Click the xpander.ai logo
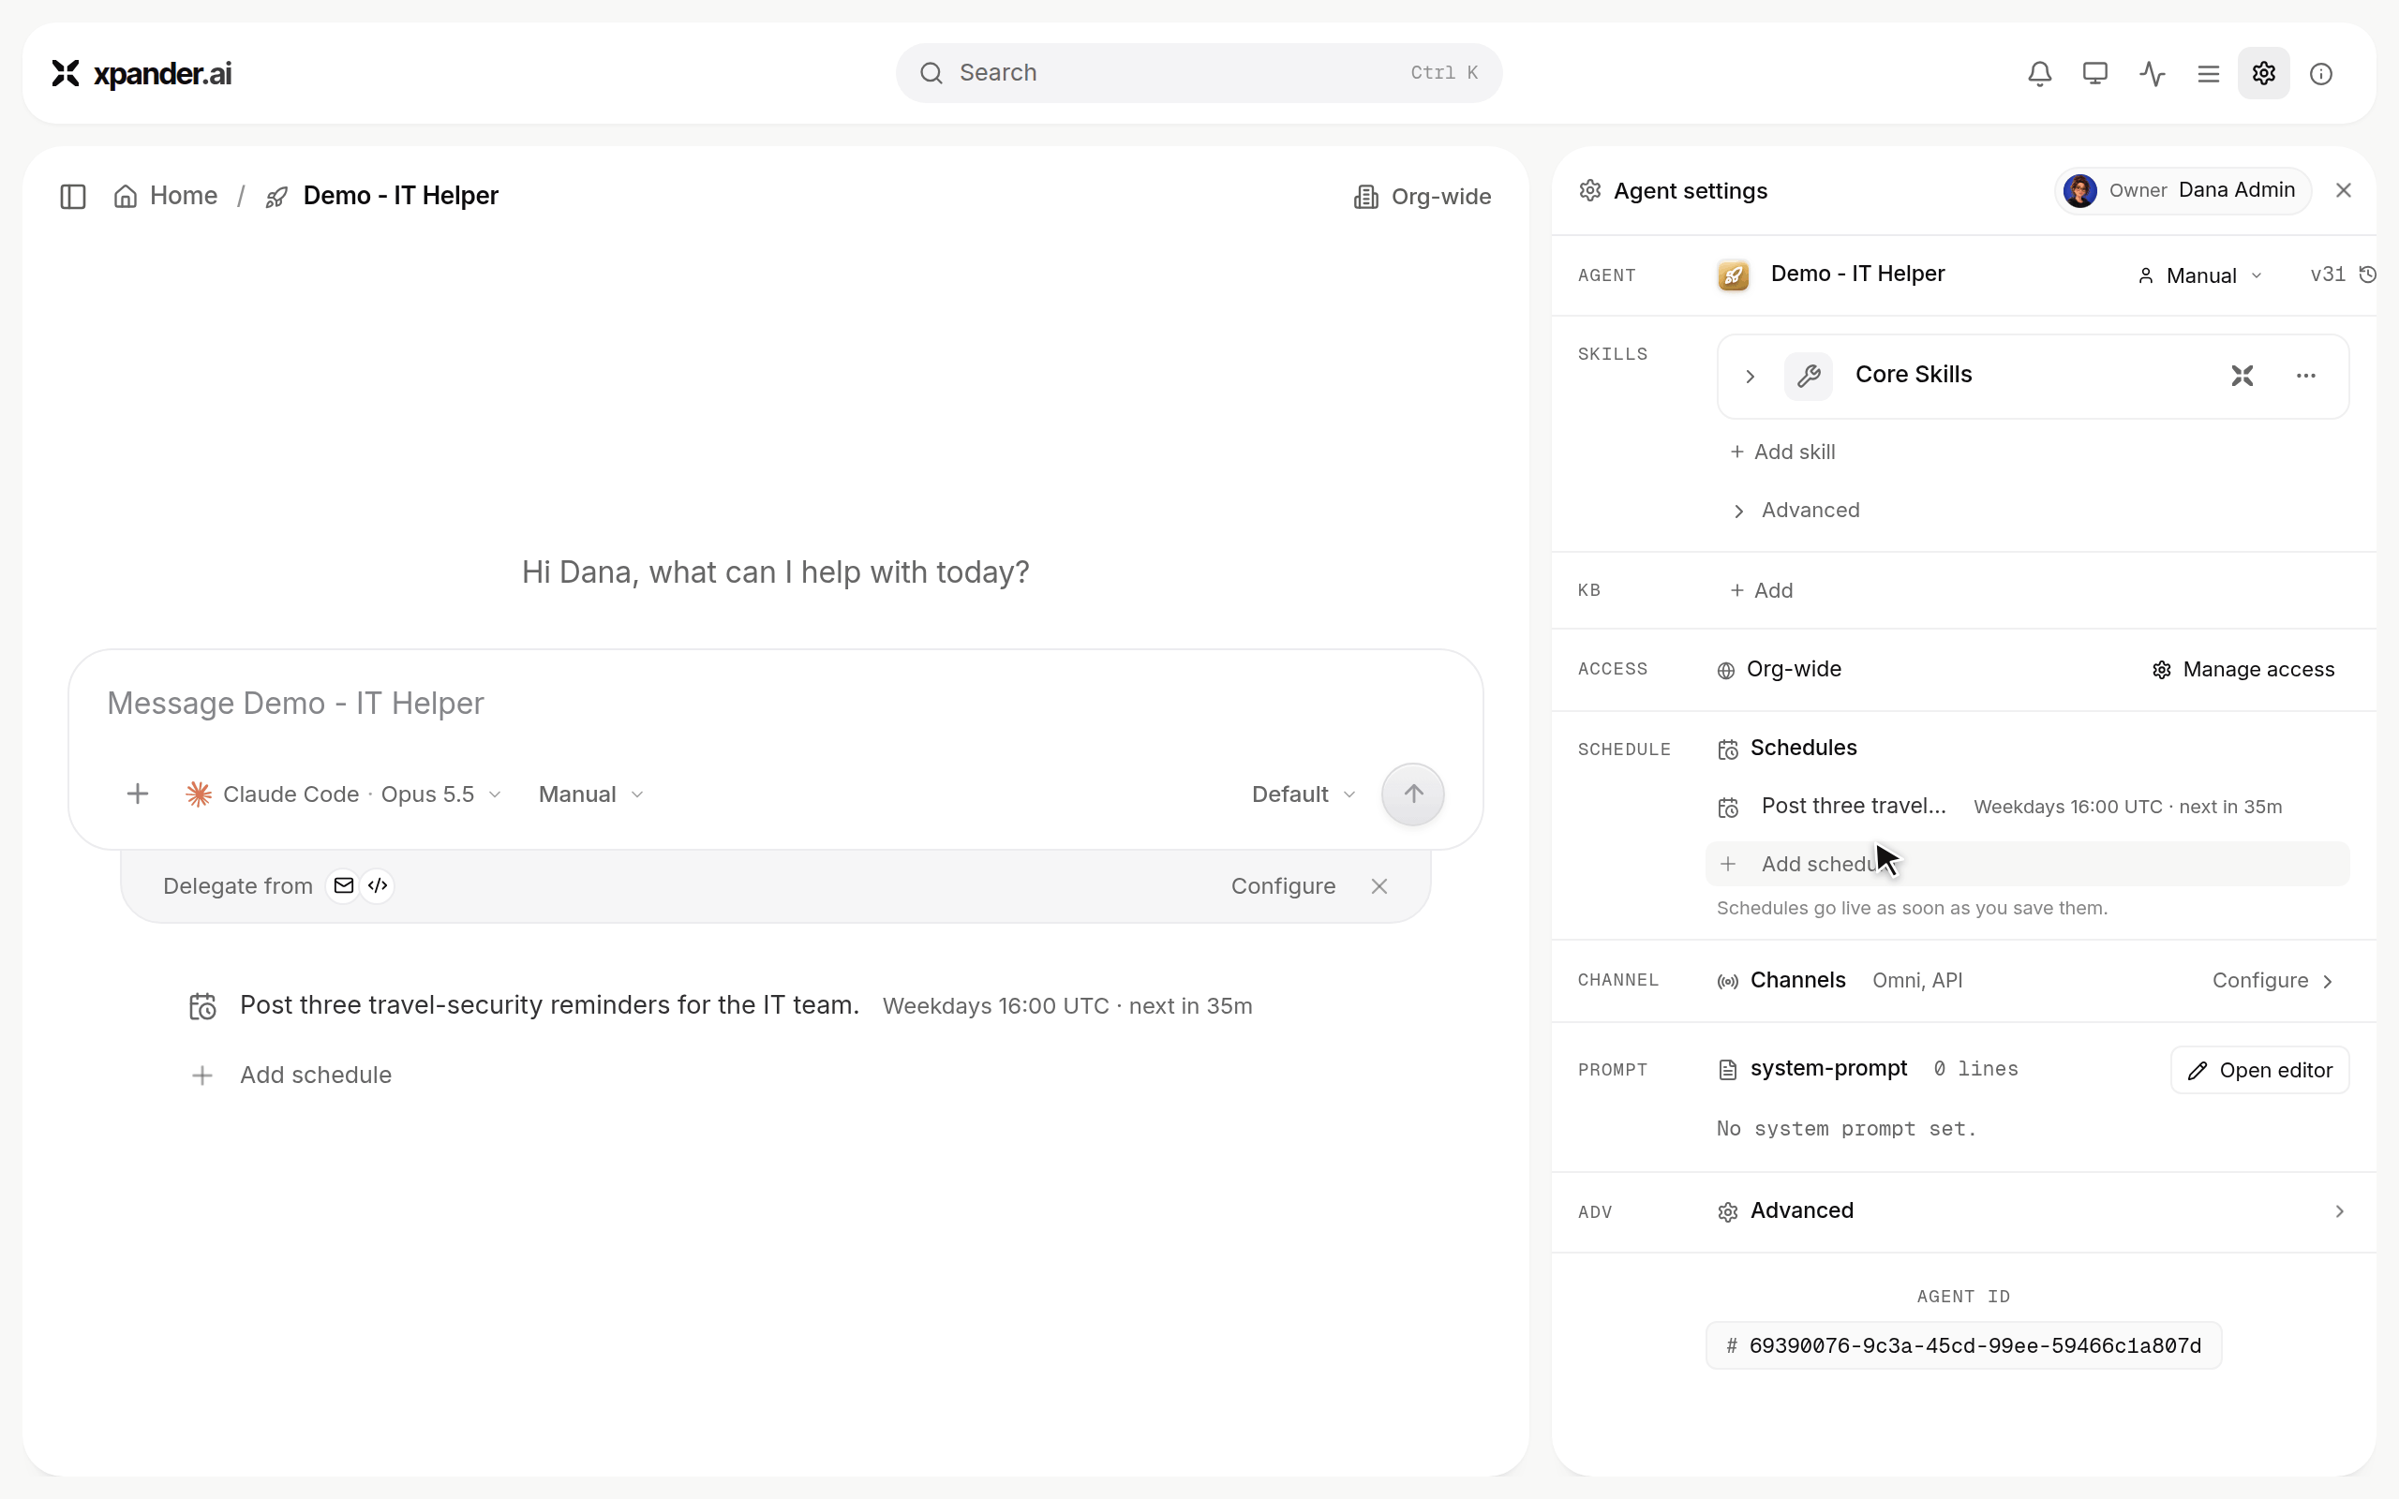The image size is (2399, 1499). click(x=142, y=73)
